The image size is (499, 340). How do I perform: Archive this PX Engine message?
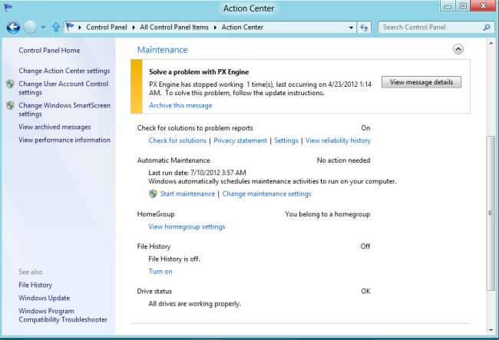pos(180,105)
